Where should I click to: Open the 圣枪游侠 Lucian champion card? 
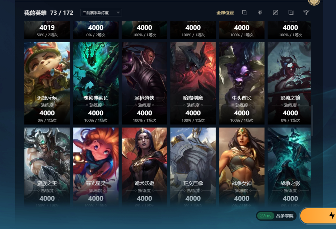click(x=144, y=83)
